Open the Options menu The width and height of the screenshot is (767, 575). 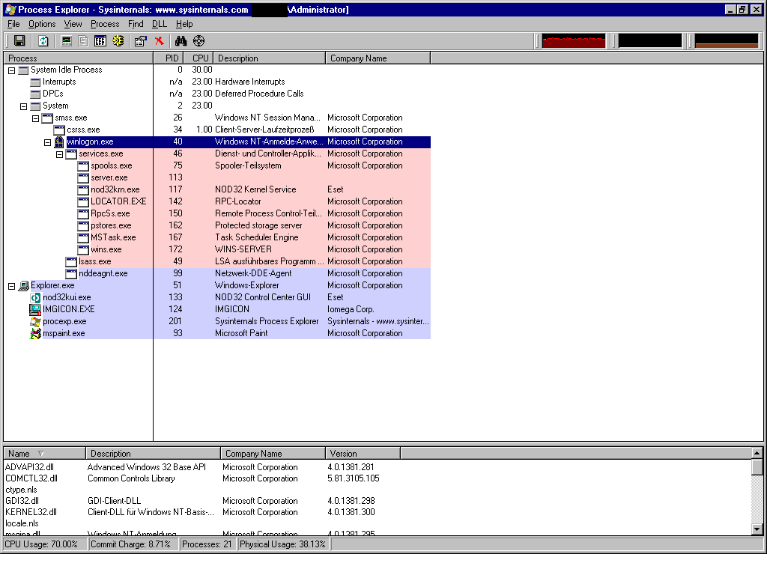(x=42, y=24)
